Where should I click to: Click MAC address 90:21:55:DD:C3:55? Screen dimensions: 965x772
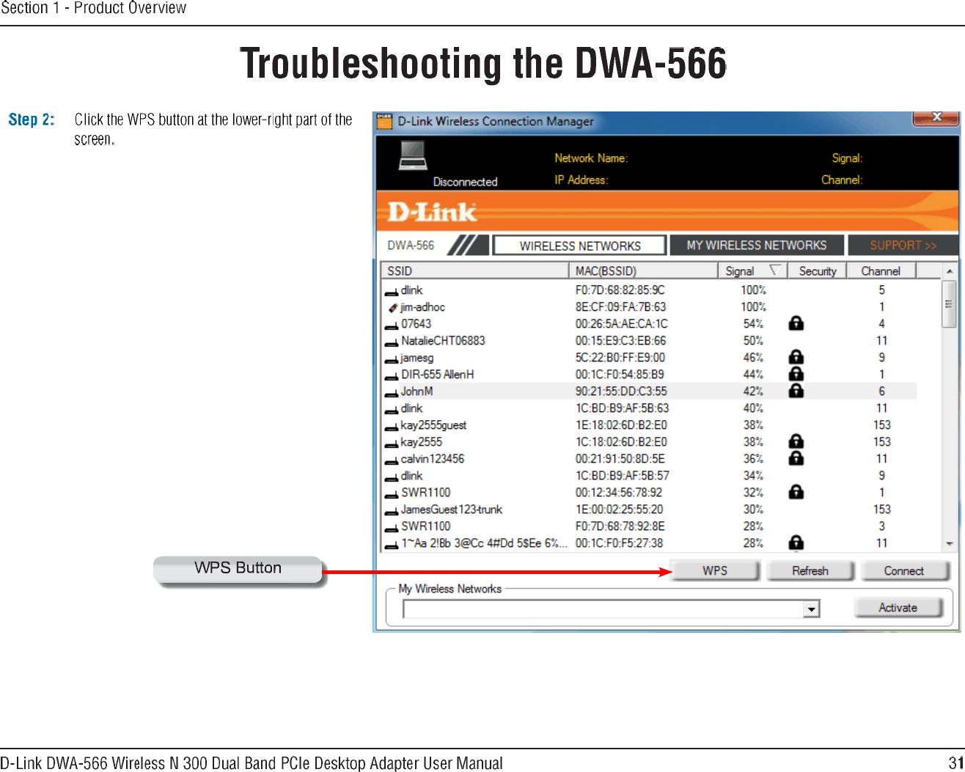pyautogui.click(x=621, y=391)
